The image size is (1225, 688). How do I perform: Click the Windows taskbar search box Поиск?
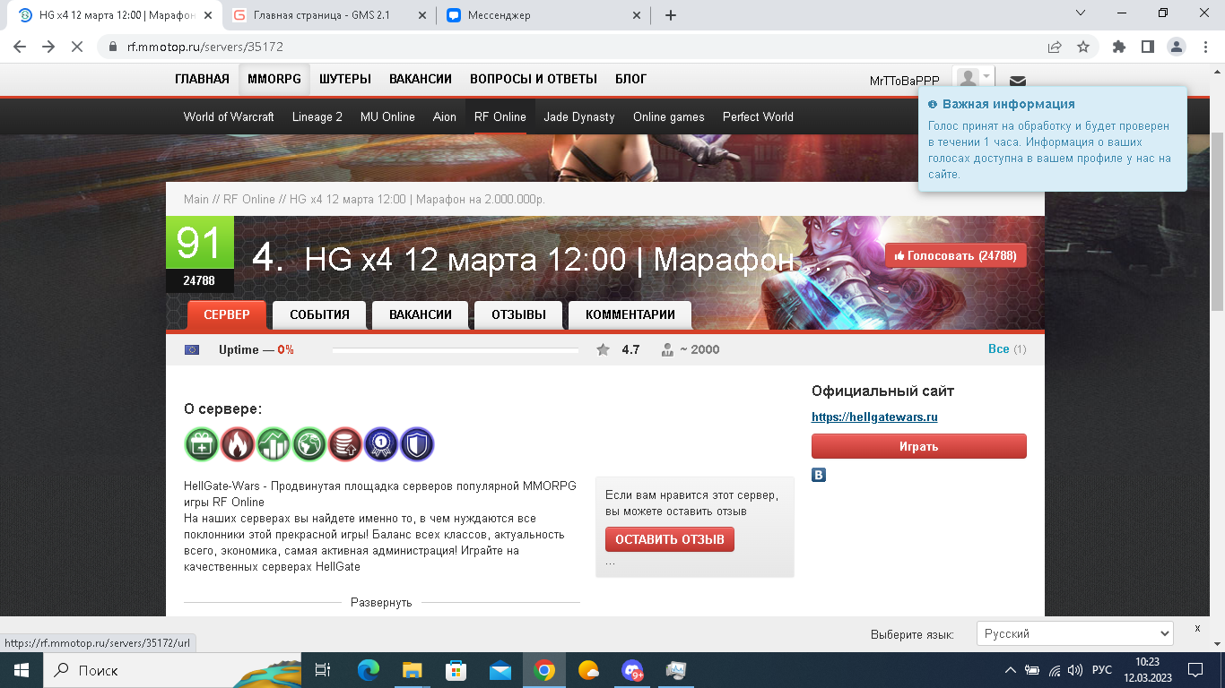coord(170,670)
